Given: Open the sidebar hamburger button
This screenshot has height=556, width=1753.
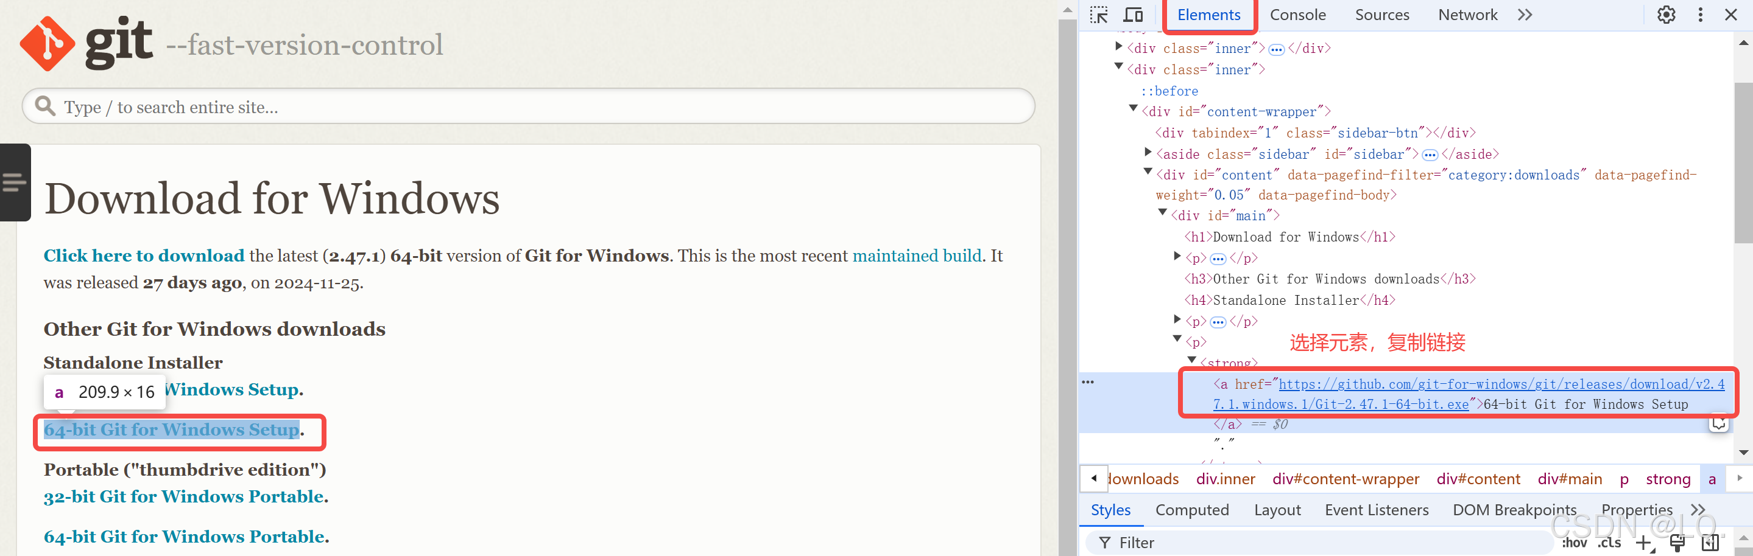Looking at the screenshot, I should click(x=15, y=182).
